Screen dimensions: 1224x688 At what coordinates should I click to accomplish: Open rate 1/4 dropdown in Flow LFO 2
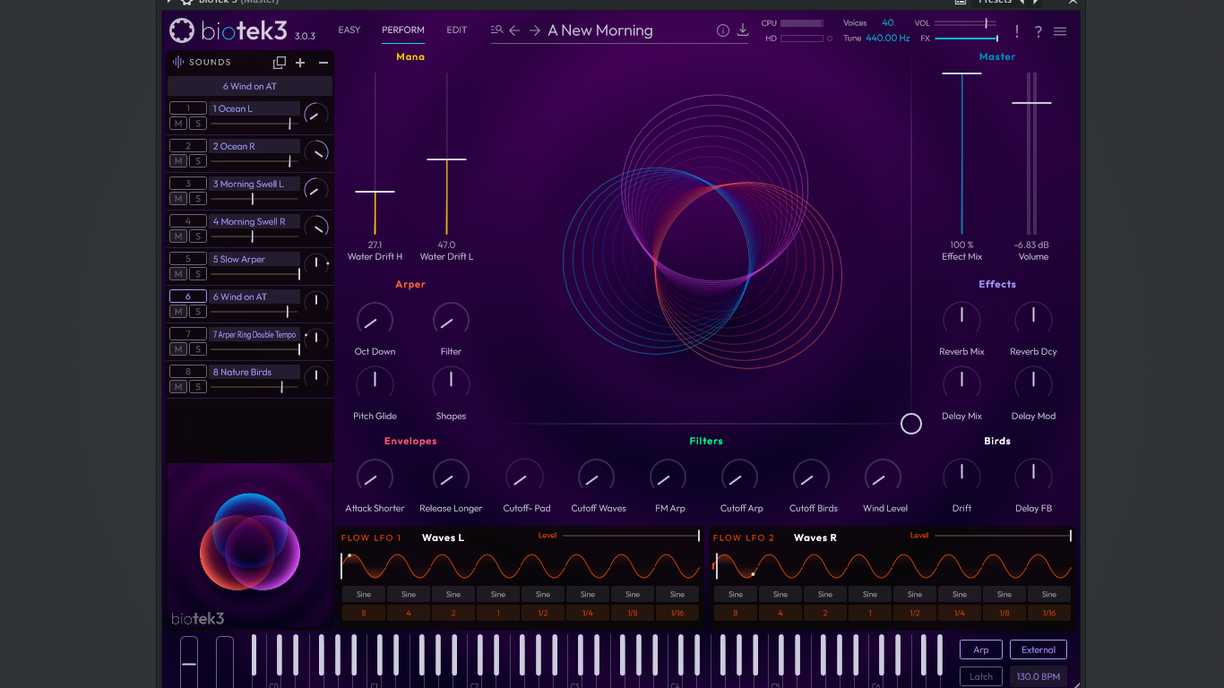point(960,614)
